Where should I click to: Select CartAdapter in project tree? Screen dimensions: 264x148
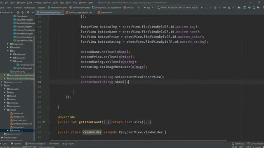tap(22, 16)
